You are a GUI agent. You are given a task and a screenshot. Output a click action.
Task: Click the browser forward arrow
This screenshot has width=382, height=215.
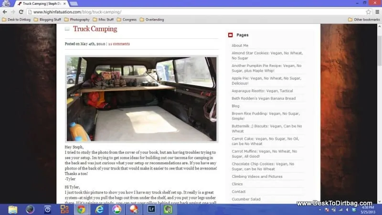[13, 12]
